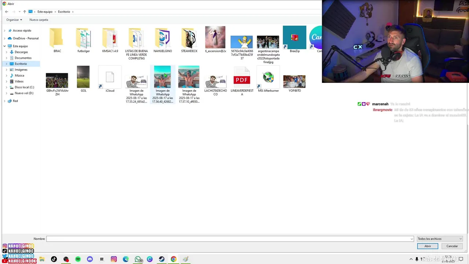The height and width of the screenshot is (264, 469).
Task: Select the iCloud shortcut
Action: coord(110,79)
